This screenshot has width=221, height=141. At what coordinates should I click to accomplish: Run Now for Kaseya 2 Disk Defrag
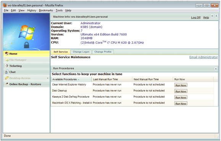[181, 98]
